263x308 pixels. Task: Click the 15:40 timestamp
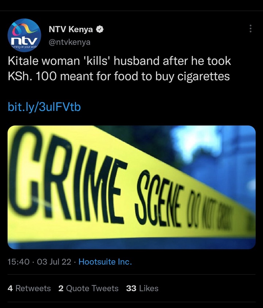click(19, 262)
